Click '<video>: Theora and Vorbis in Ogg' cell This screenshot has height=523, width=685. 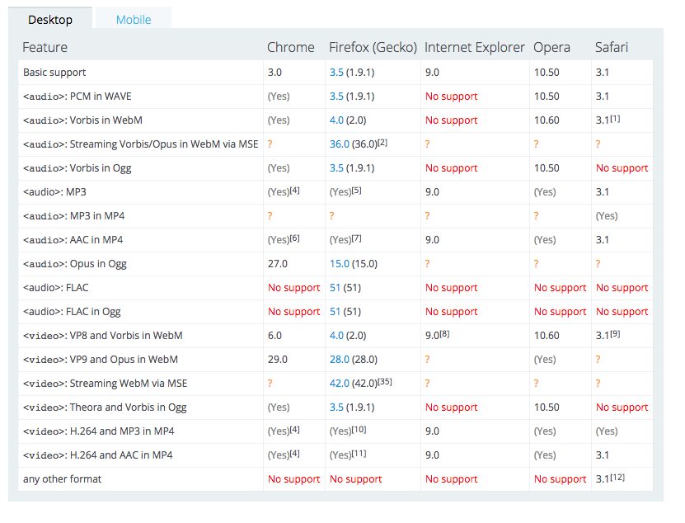pyautogui.click(x=141, y=408)
